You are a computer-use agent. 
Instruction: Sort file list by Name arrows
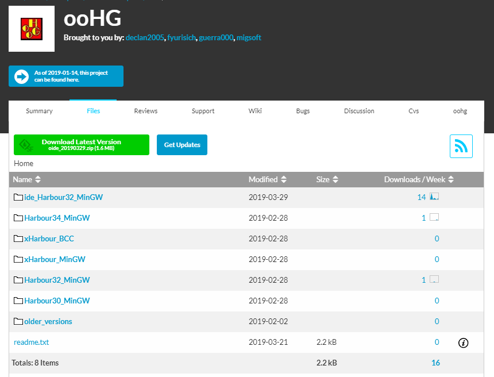coord(38,179)
